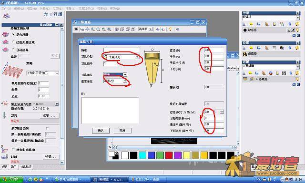Screen dimensions: 305x183
Task: Open the vector layer dropdown at top right
Action: [298, 18]
